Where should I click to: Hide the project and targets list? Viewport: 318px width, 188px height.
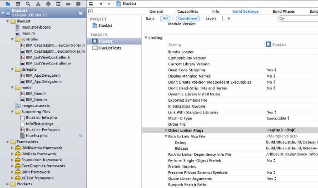[91, 11]
